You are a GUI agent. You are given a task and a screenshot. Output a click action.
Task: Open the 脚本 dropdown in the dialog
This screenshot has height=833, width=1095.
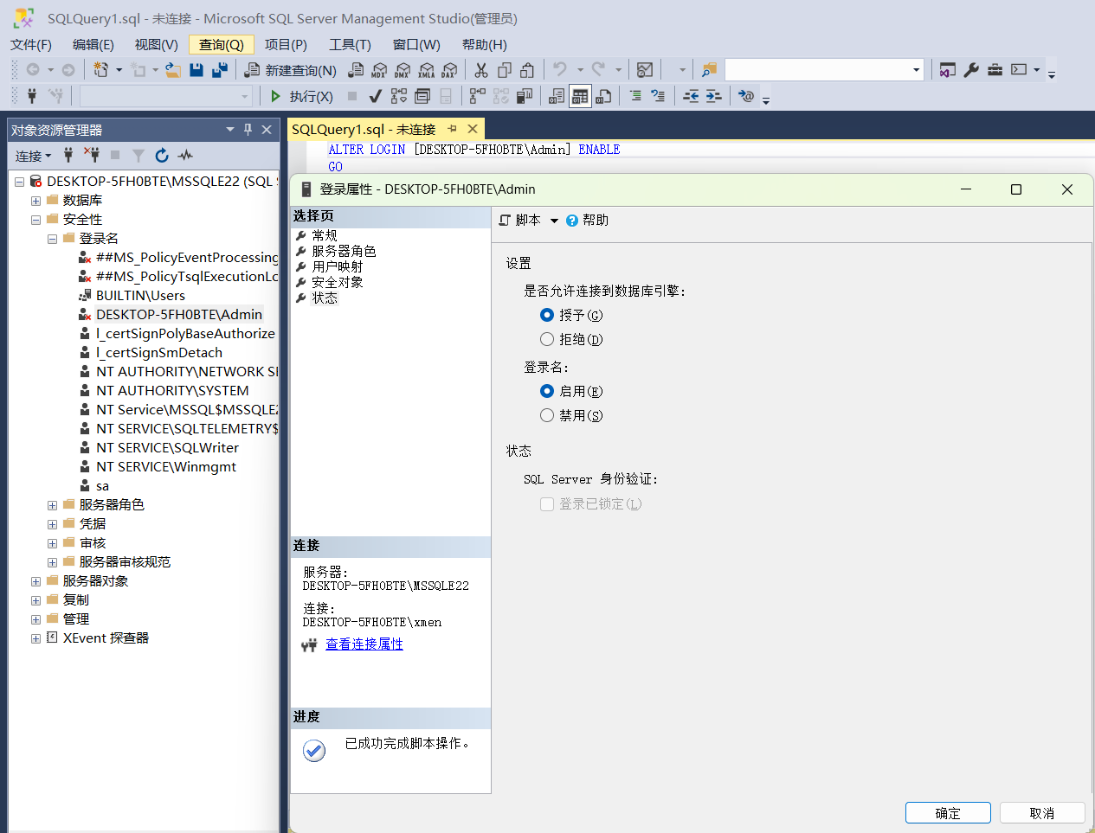pos(529,220)
